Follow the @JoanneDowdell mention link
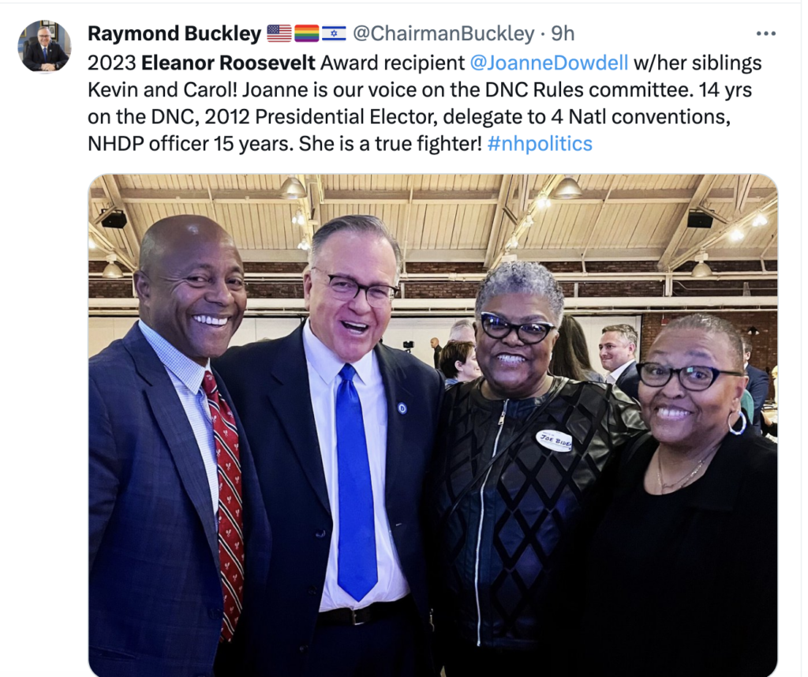Image resolution: width=808 pixels, height=677 pixels. 549,63
